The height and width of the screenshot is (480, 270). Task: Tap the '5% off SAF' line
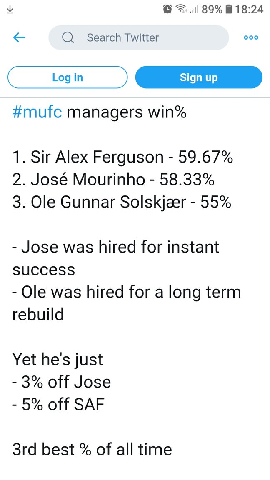pyautogui.click(x=58, y=405)
